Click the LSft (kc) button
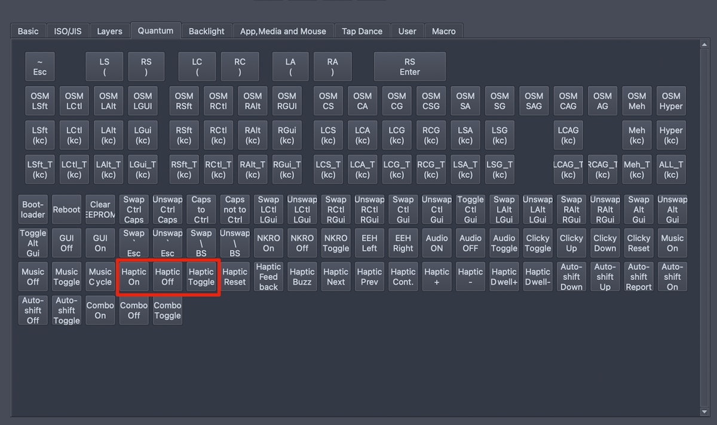Screen dimensions: 717x425 [x=40, y=135]
